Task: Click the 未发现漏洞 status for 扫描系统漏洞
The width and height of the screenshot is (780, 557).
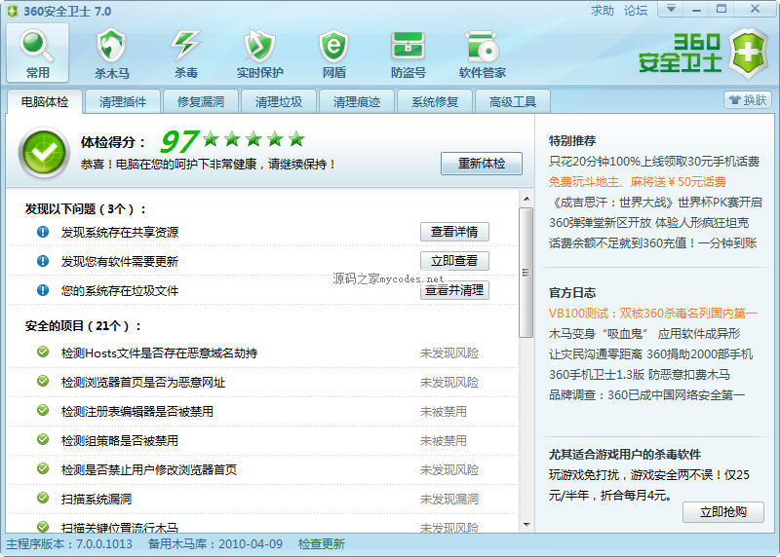Action: (x=449, y=499)
